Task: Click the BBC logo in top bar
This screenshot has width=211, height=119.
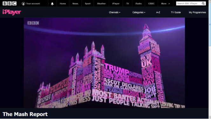Action: [10, 3]
